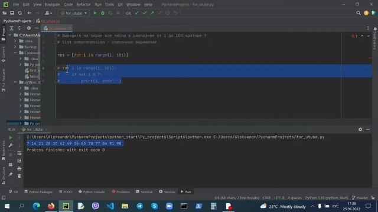Expand the Backup folder
The width and height of the screenshot is (378, 212).
(x=15, y=47)
